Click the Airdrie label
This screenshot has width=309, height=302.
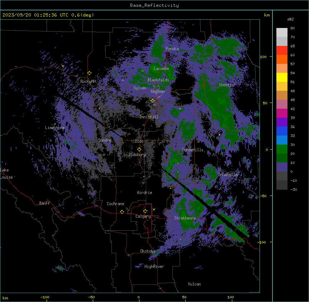click(x=144, y=193)
